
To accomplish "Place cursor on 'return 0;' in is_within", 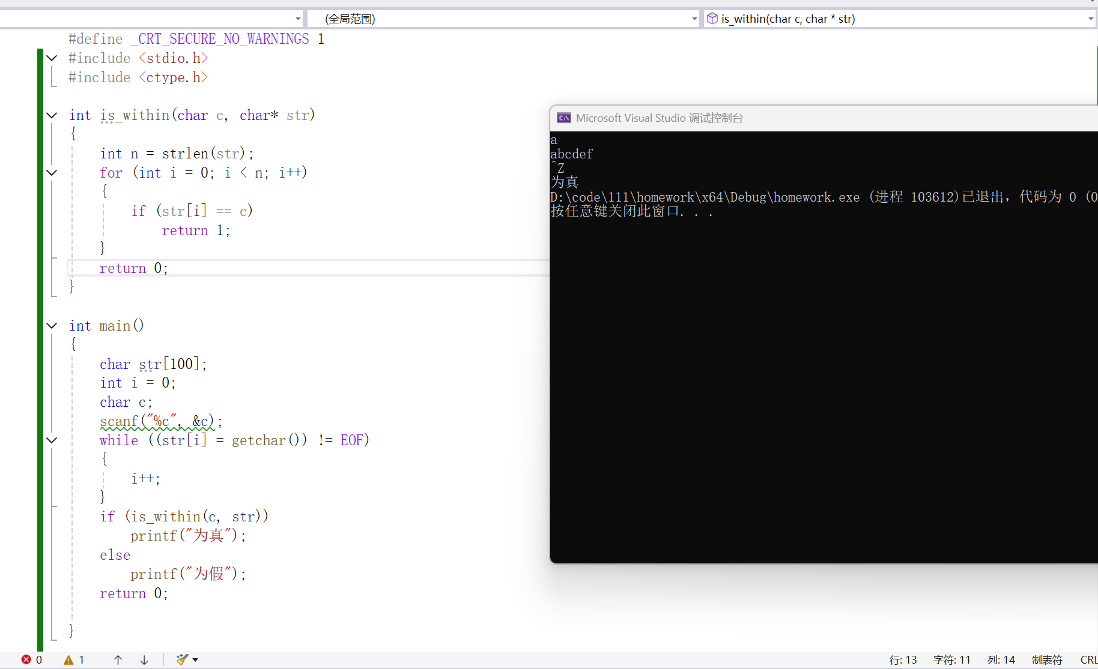I will click(134, 268).
